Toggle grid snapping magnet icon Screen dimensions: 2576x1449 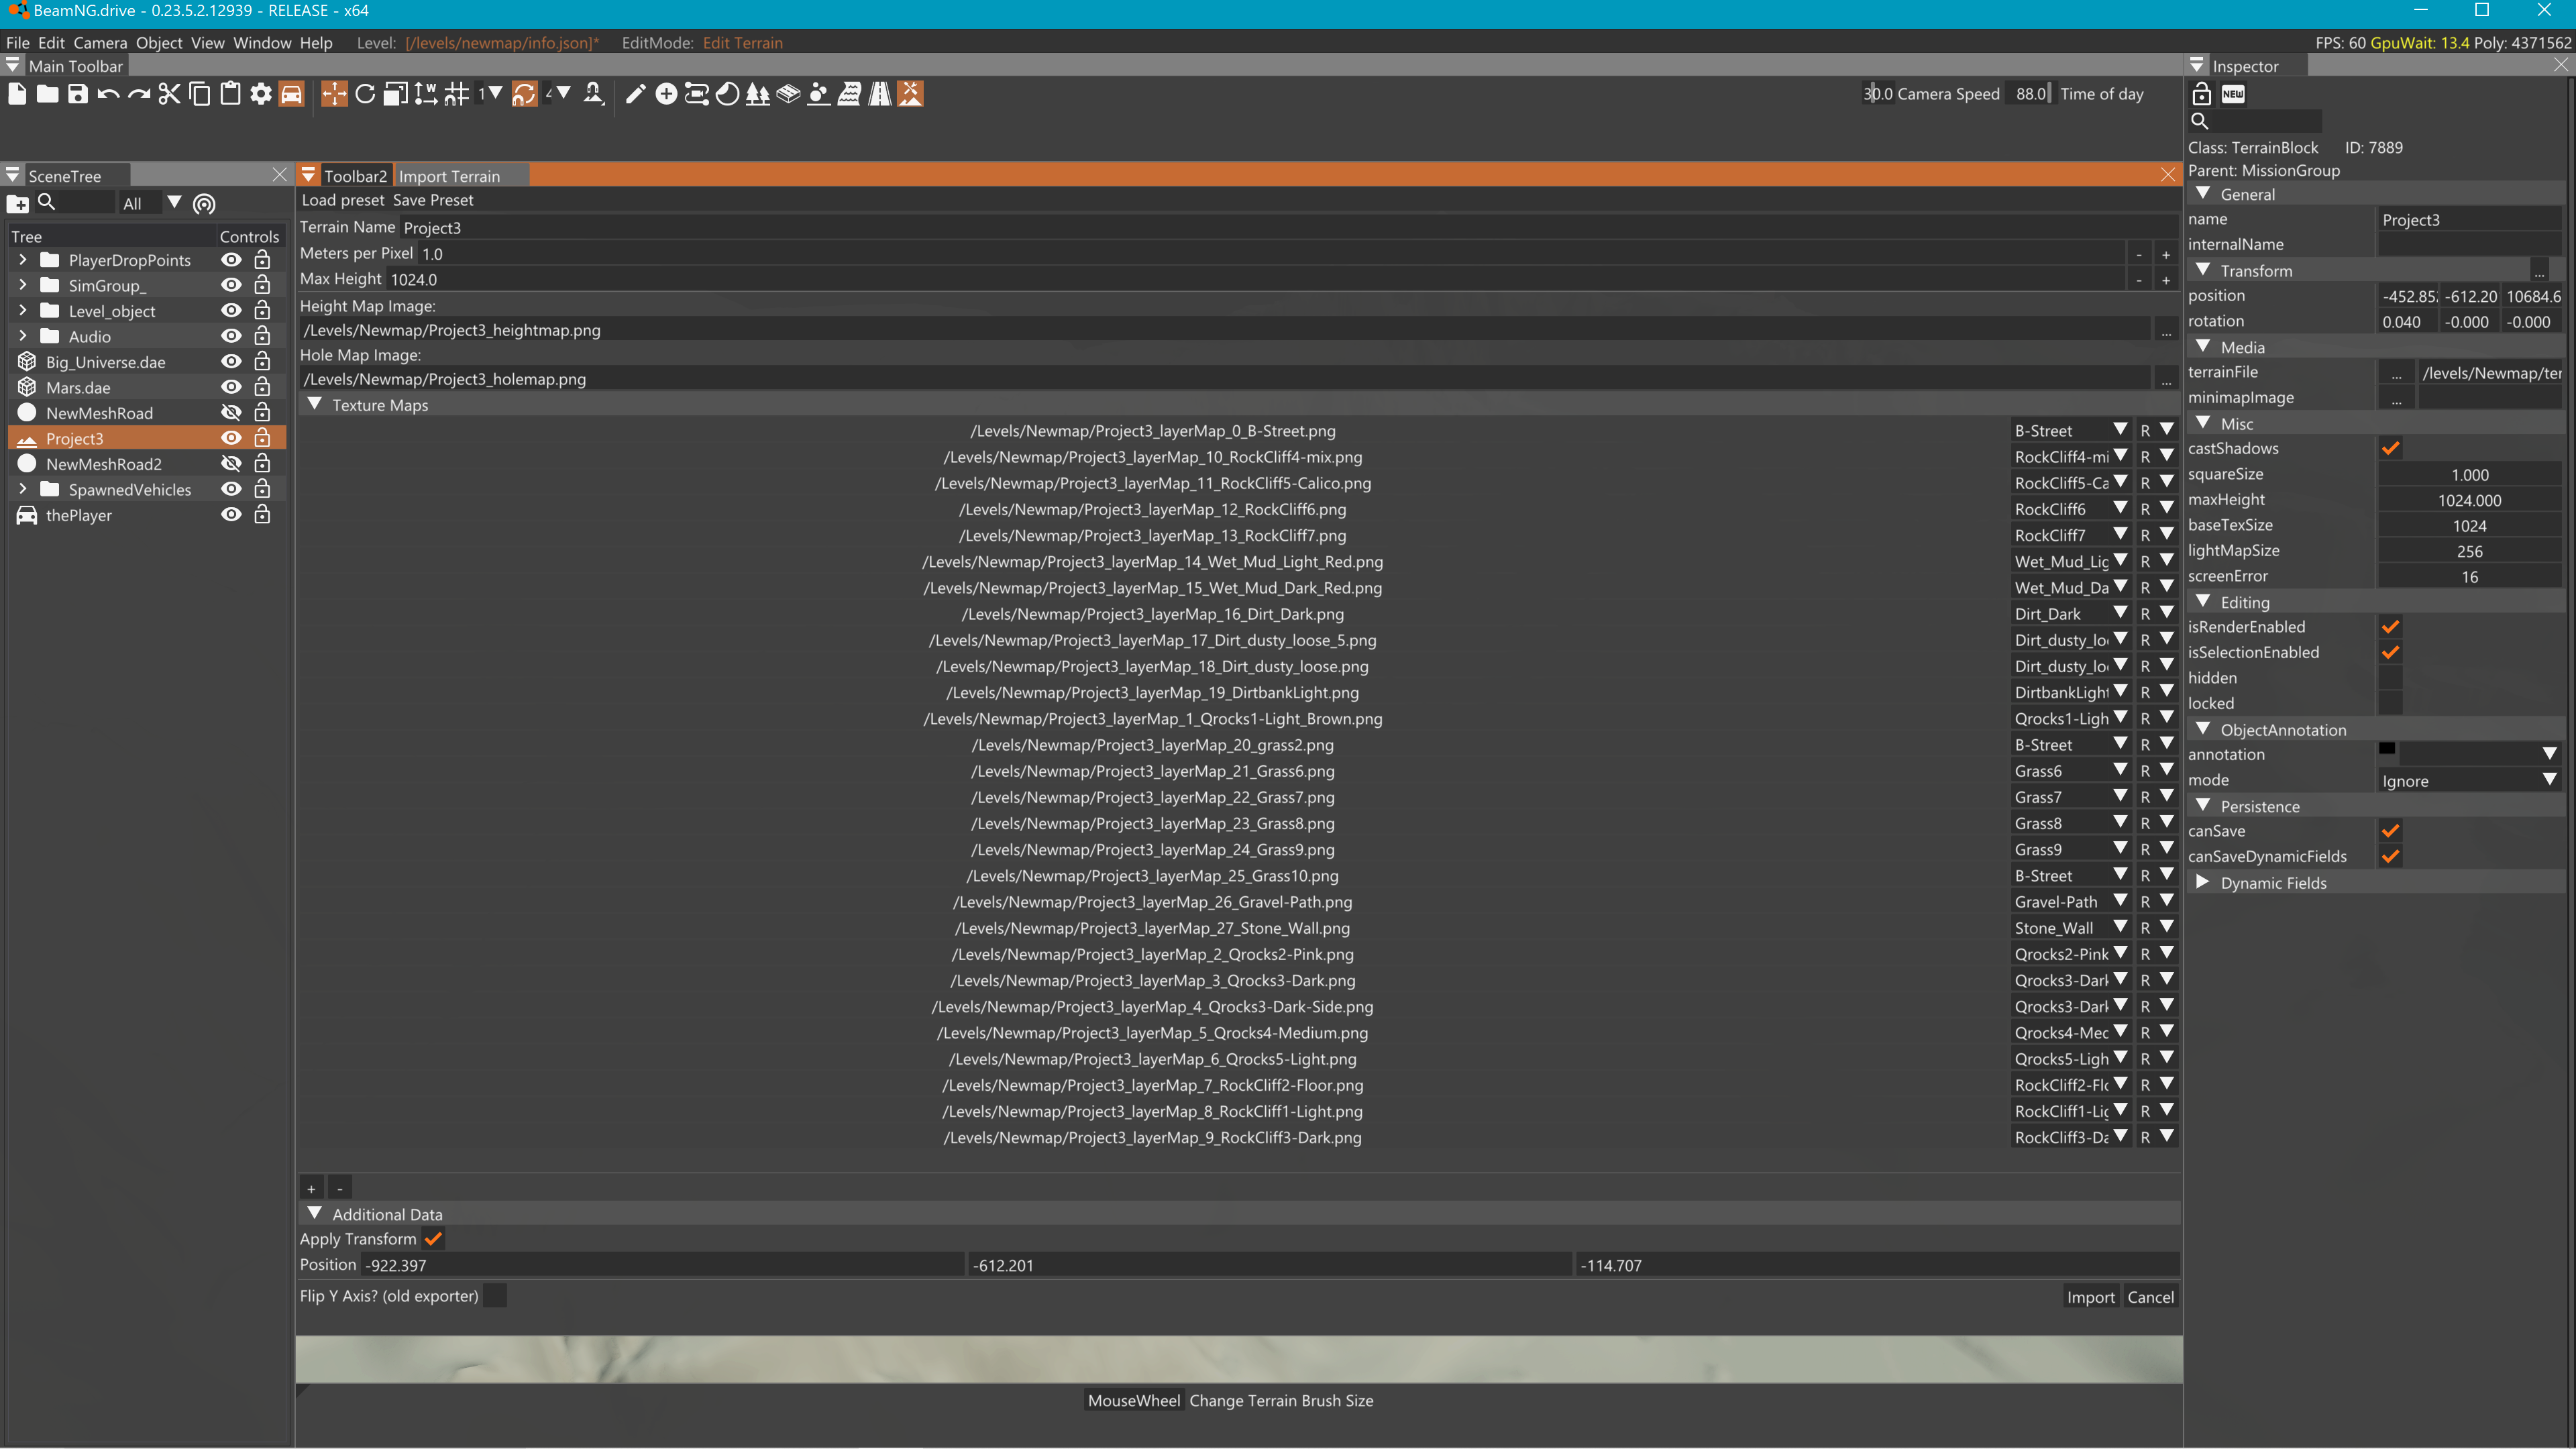[x=457, y=94]
